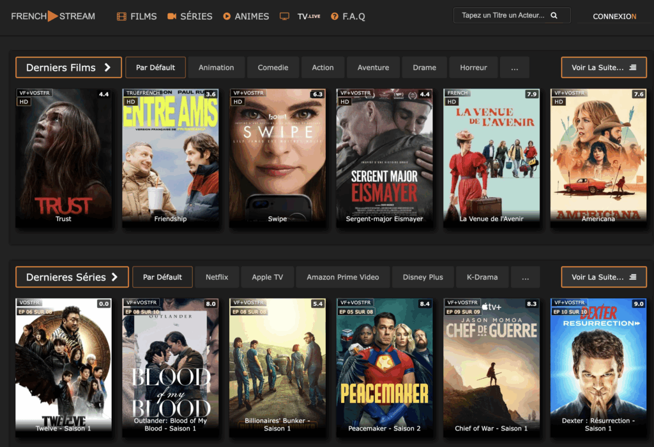Click the camera icon beside Séries

point(172,17)
